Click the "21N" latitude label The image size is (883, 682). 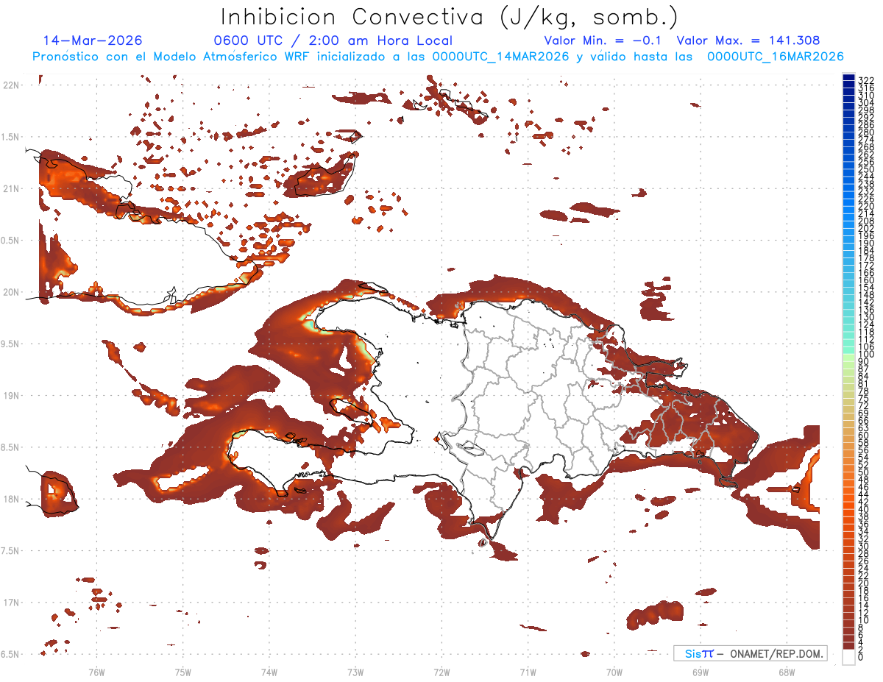pyautogui.click(x=10, y=189)
